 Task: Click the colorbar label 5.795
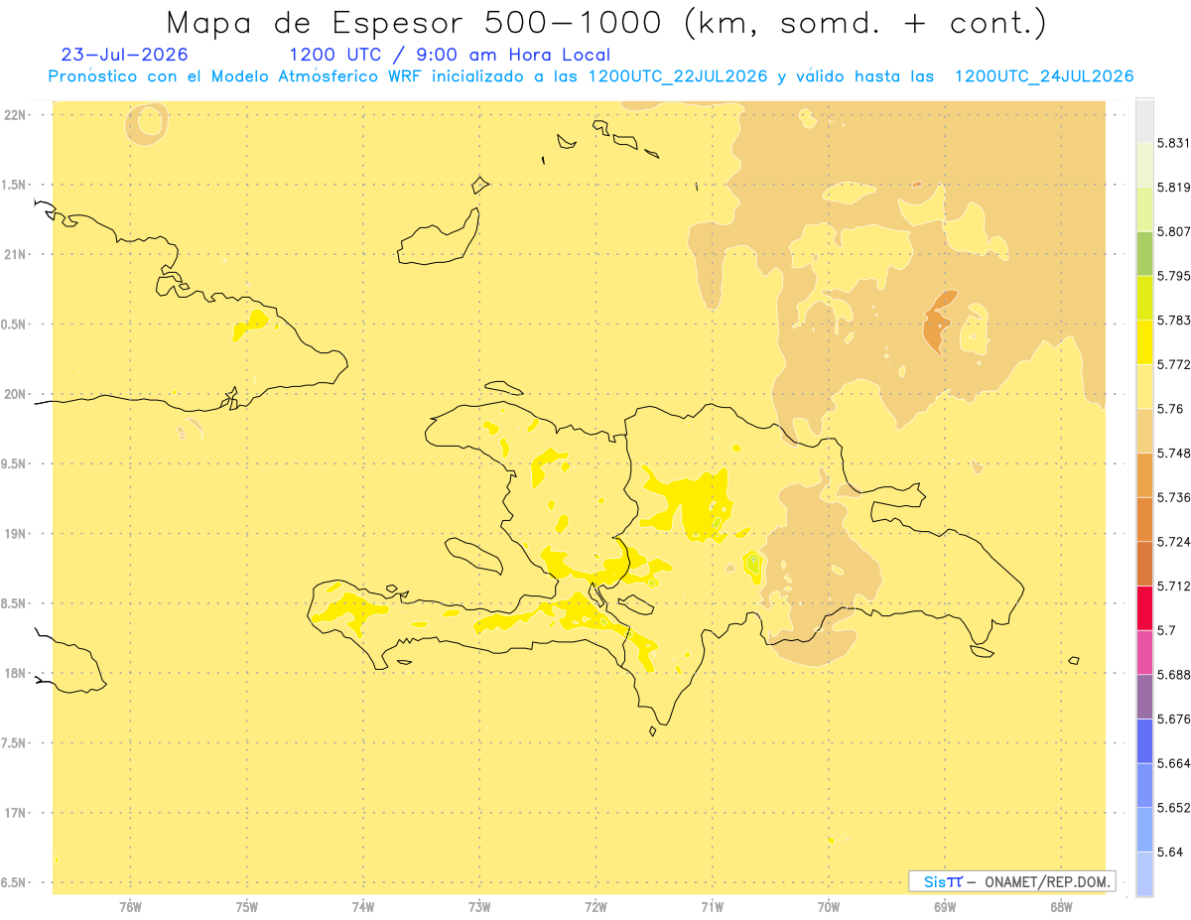(x=1174, y=276)
